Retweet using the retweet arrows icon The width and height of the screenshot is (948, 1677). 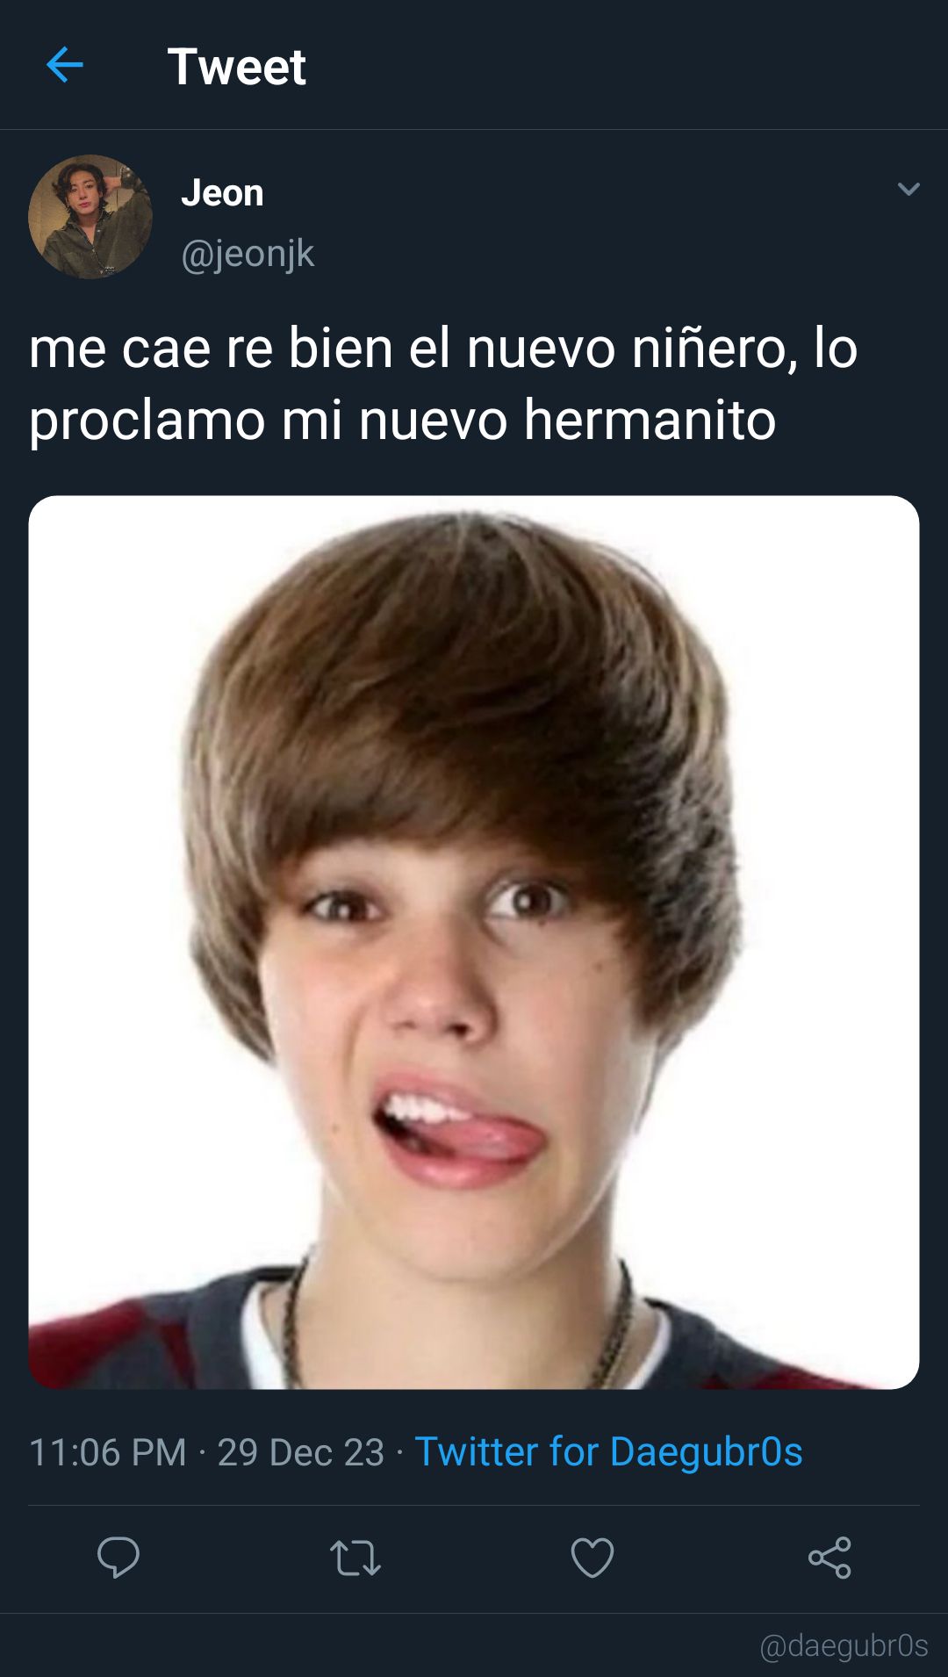point(355,1558)
